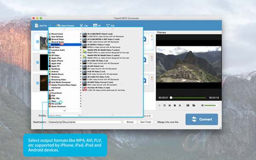Take a snapshot with the camera icon
Screen dimensions: 256x160
click(188, 106)
